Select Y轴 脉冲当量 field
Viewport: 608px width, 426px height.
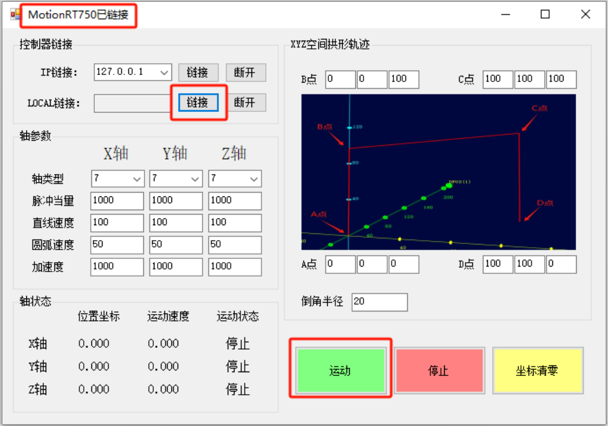point(176,201)
